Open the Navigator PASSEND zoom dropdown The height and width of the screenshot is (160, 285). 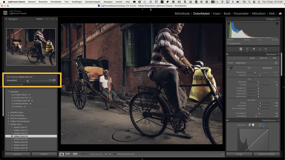tap(40, 19)
